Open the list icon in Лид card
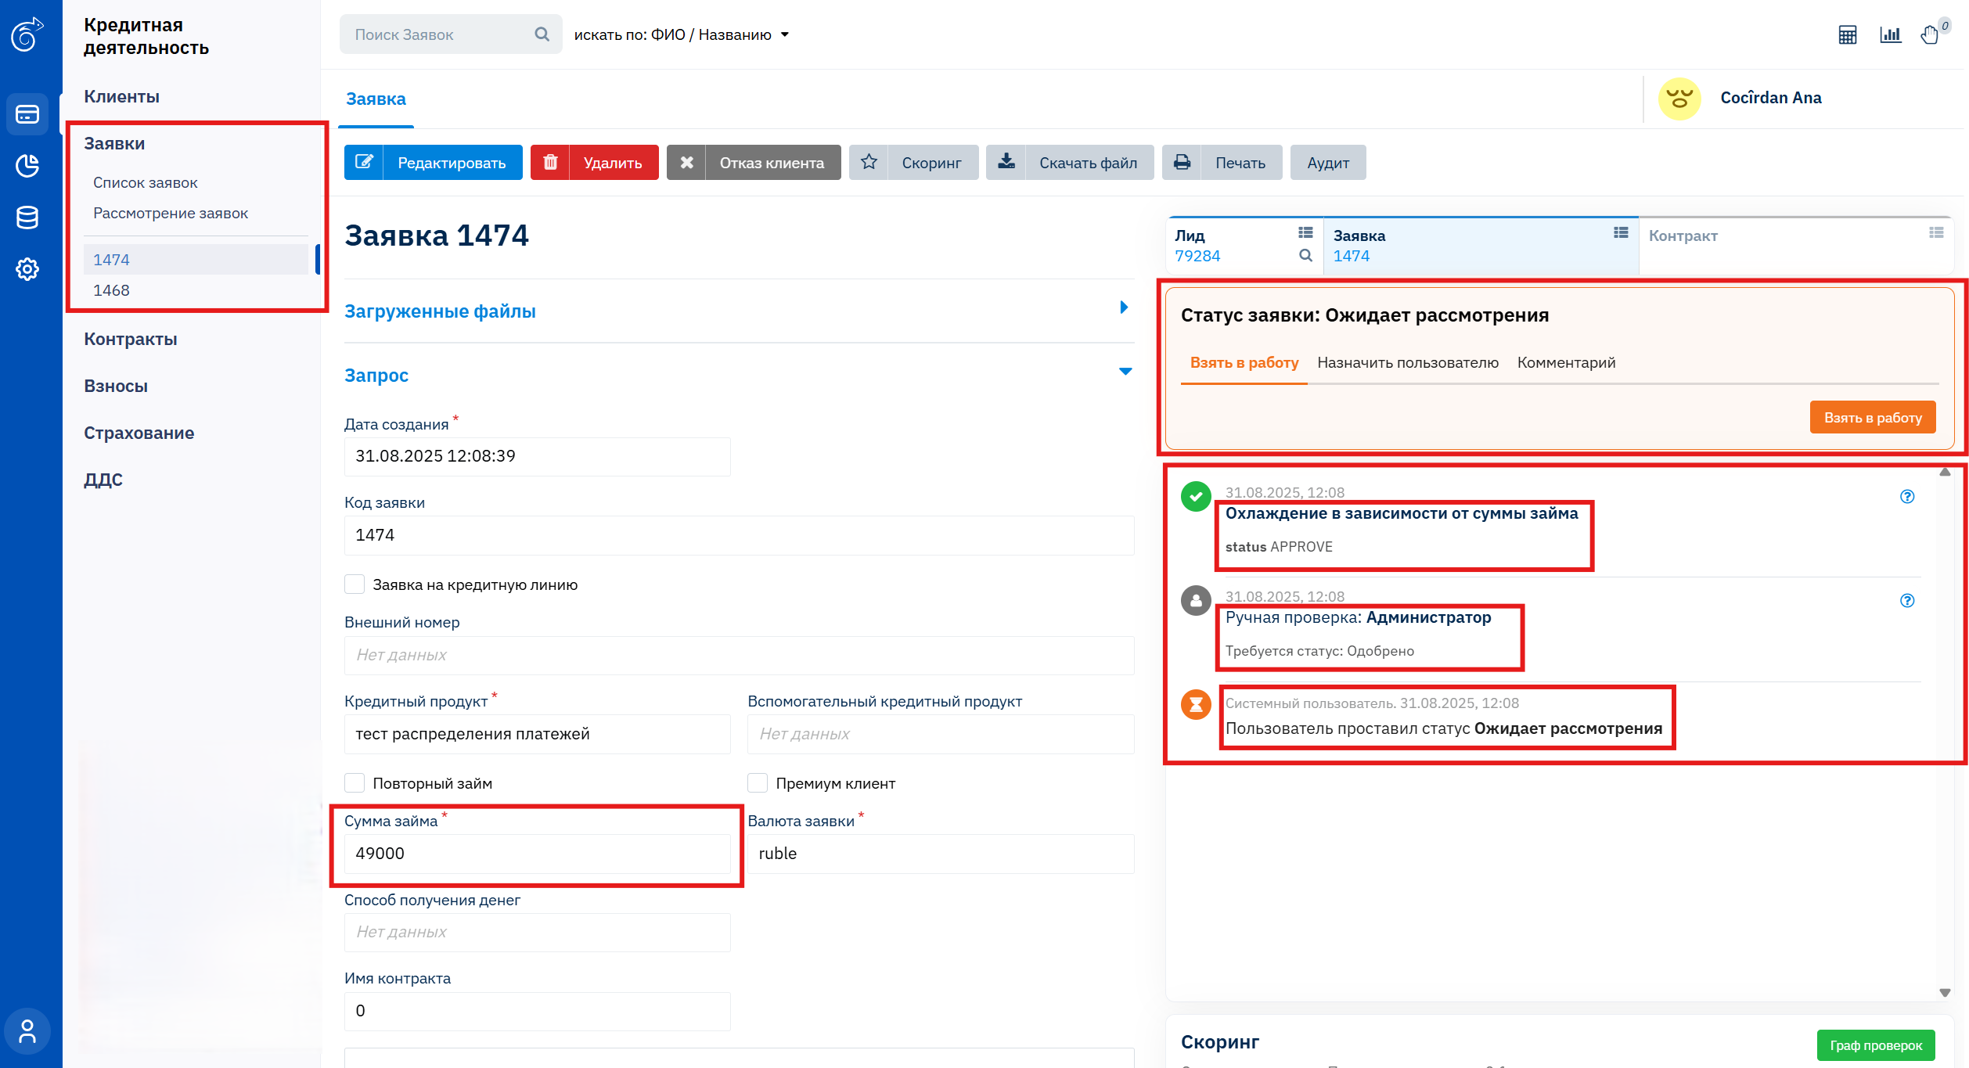The height and width of the screenshot is (1068, 1969). (x=1305, y=232)
